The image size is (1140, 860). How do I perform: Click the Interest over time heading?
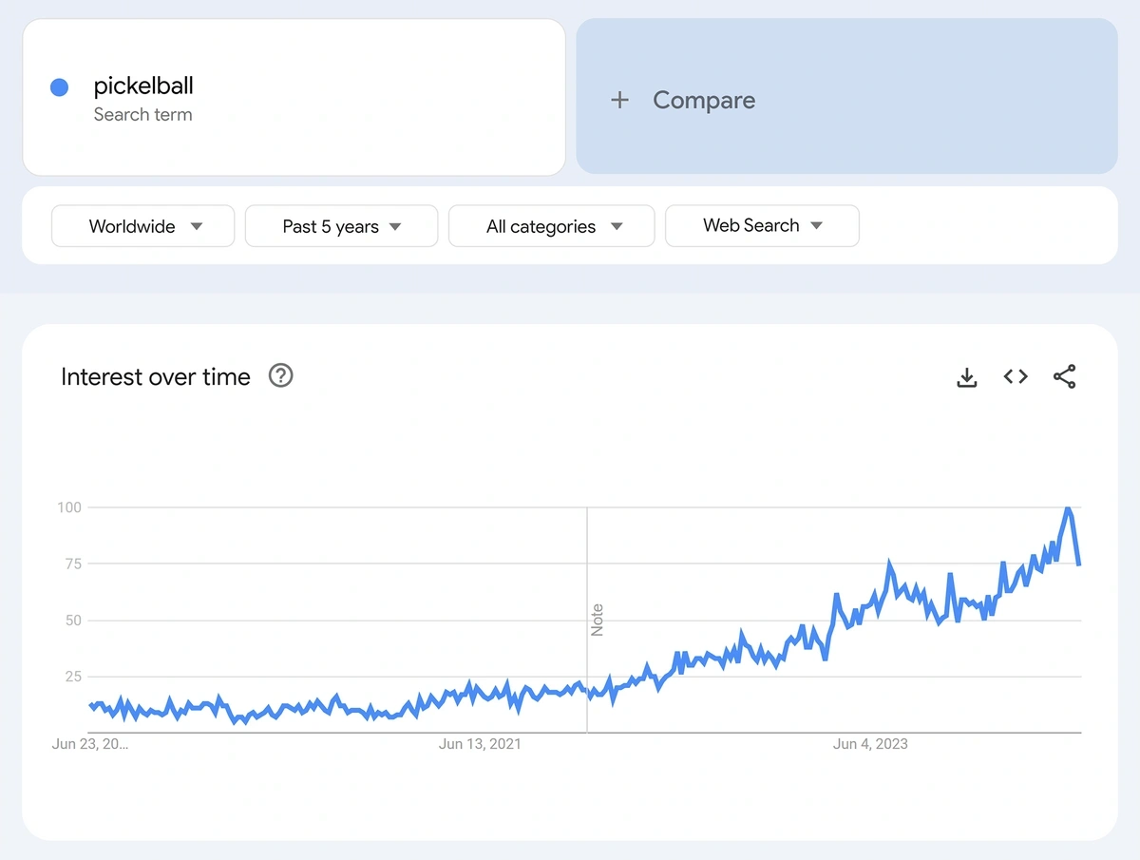pyautogui.click(x=156, y=377)
